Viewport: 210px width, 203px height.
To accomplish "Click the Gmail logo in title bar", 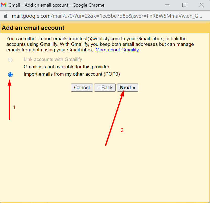I will [x=4, y=5].
